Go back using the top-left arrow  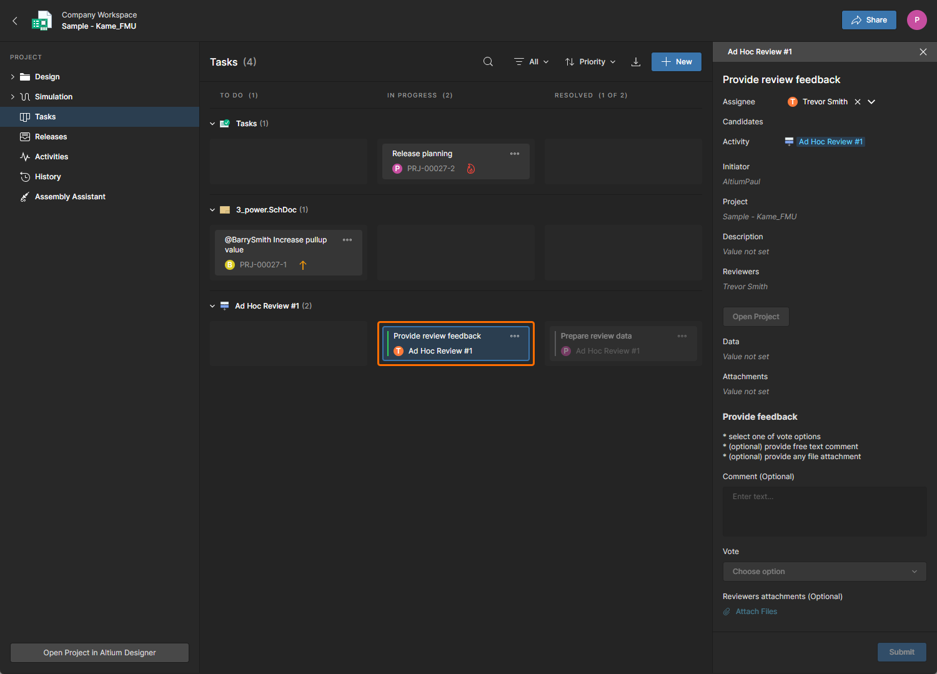(x=15, y=21)
